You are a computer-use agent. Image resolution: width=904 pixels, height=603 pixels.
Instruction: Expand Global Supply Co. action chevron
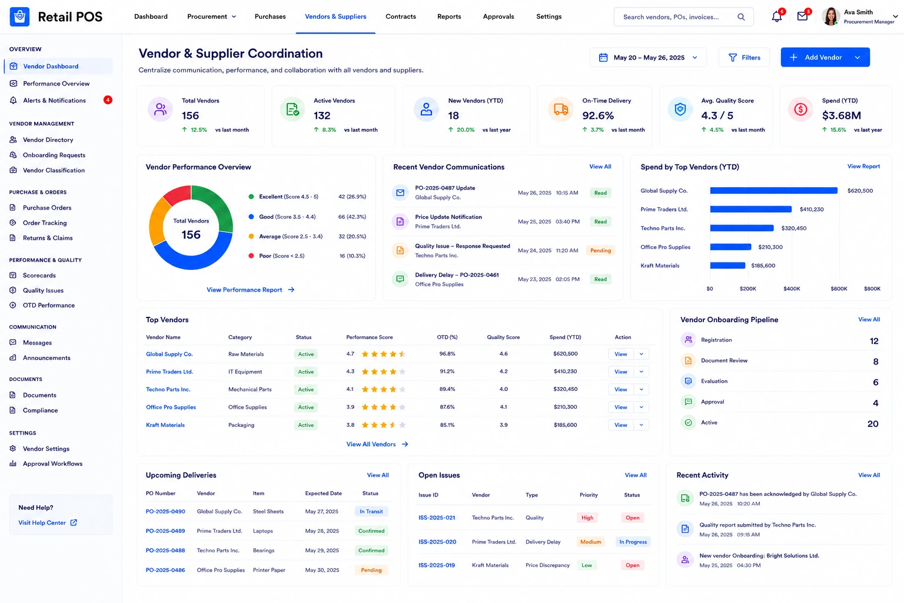pos(641,354)
